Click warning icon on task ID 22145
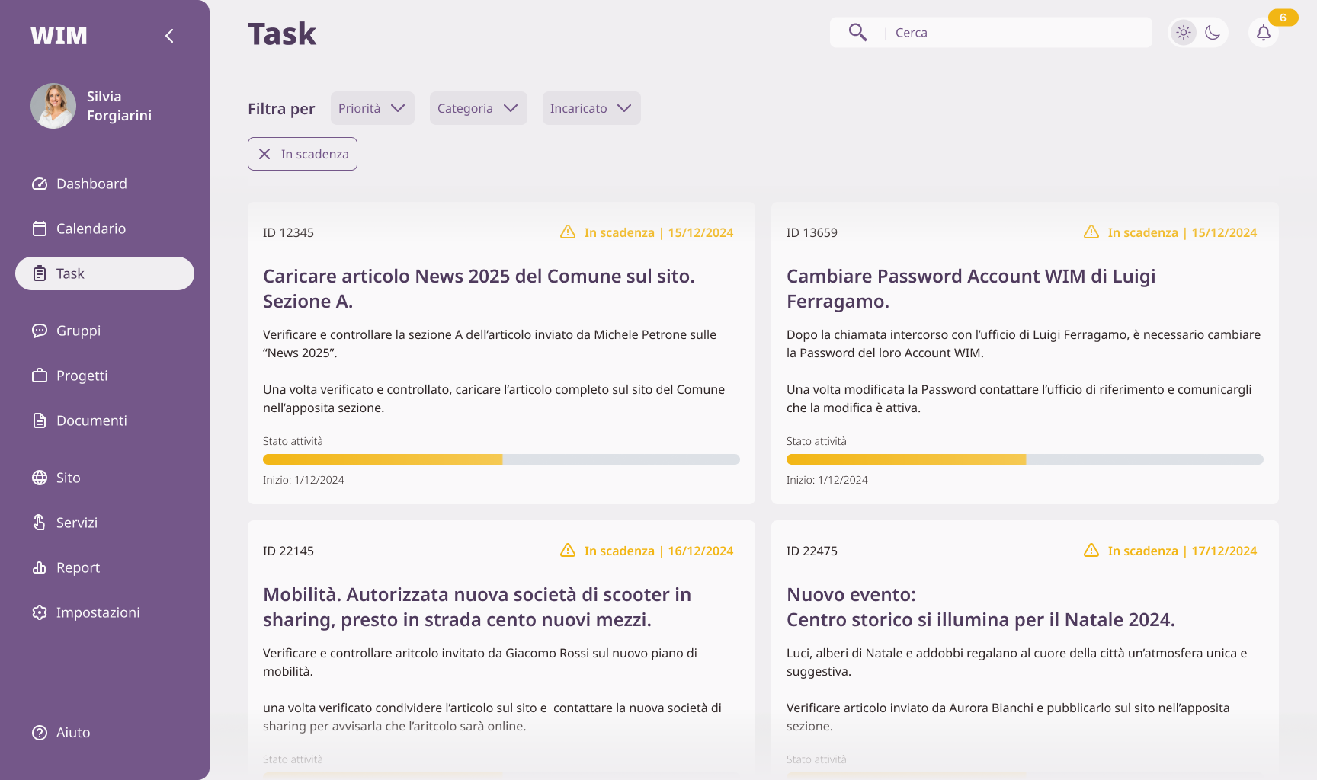 [568, 550]
